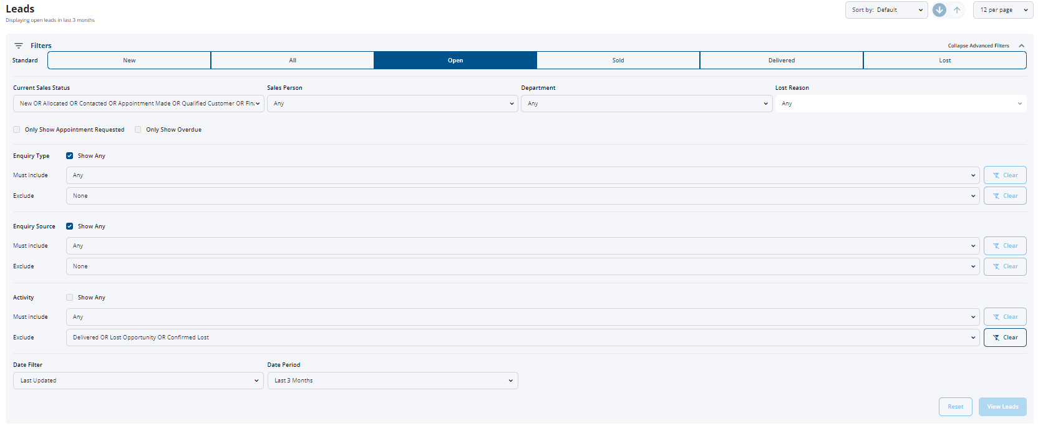Click the Collapse Advanced Filters link

978,46
